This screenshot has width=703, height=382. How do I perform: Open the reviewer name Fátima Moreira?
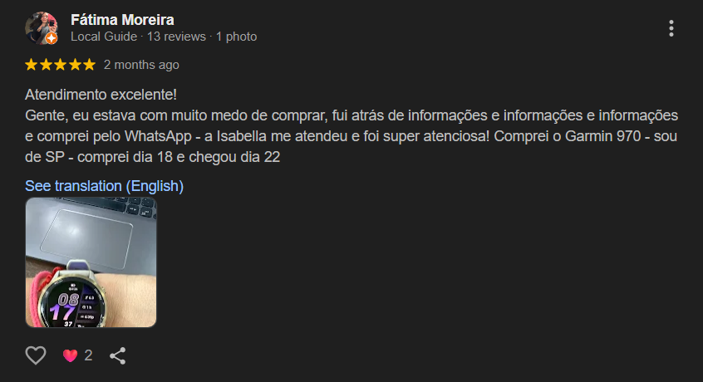coord(122,19)
